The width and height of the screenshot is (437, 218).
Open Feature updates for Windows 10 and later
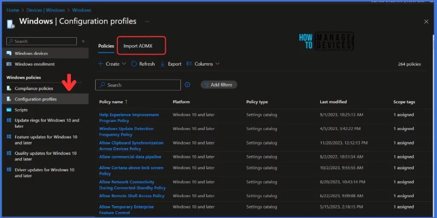[45, 140]
